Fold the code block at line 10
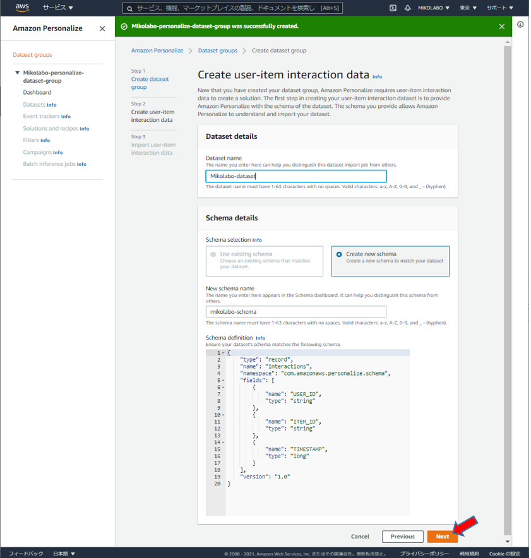The image size is (531, 558). [224, 415]
